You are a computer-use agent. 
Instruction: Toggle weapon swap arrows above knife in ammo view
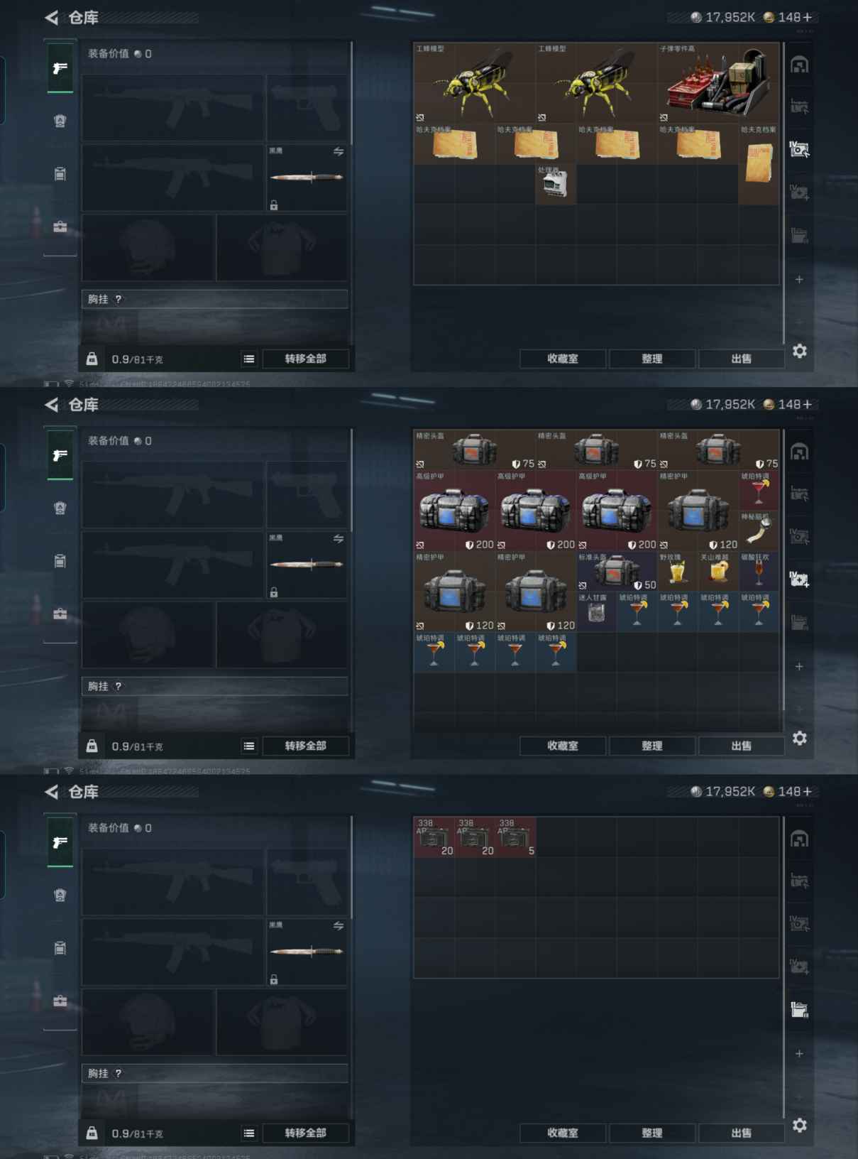(339, 925)
